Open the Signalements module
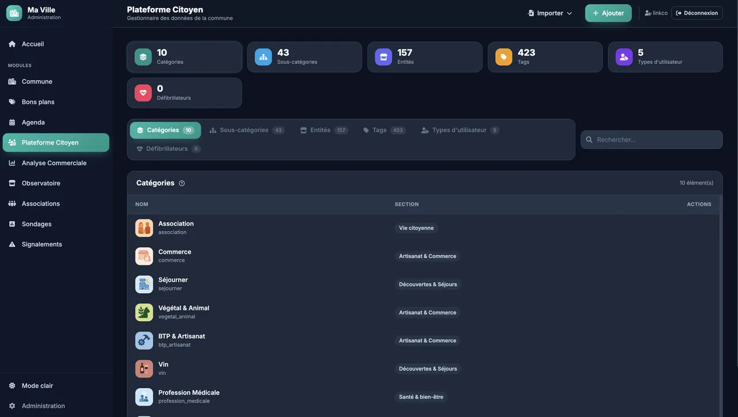Image resolution: width=738 pixels, height=417 pixels. coord(57,244)
